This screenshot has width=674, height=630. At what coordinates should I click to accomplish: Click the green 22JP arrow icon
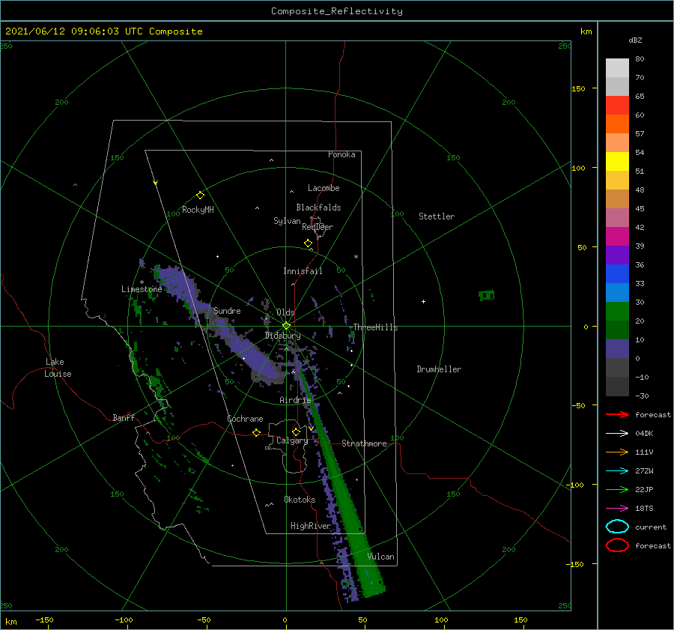pyautogui.click(x=617, y=489)
